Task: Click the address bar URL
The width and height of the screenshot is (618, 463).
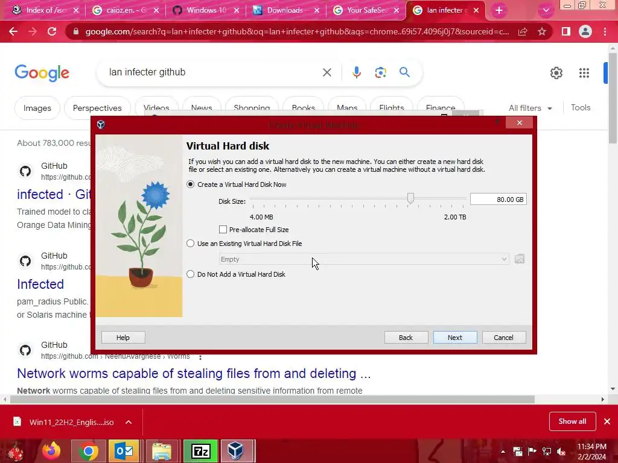Action: tap(297, 31)
